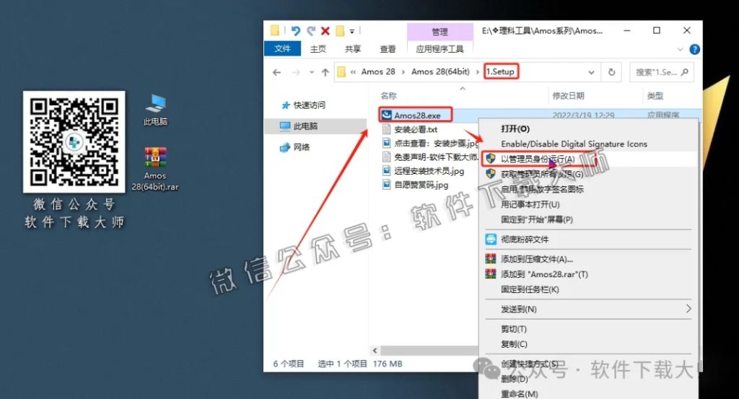
Task: Open the quick access toolbar customize arrow
Action: [x=351, y=32]
